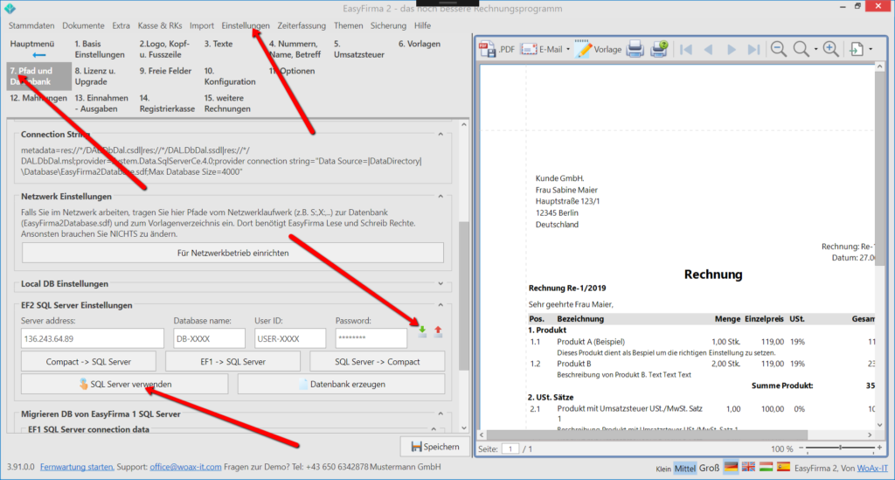Image resolution: width=895 pixels, height=480 pixels.
Task: Click Seite page number field
Action: 510,449
